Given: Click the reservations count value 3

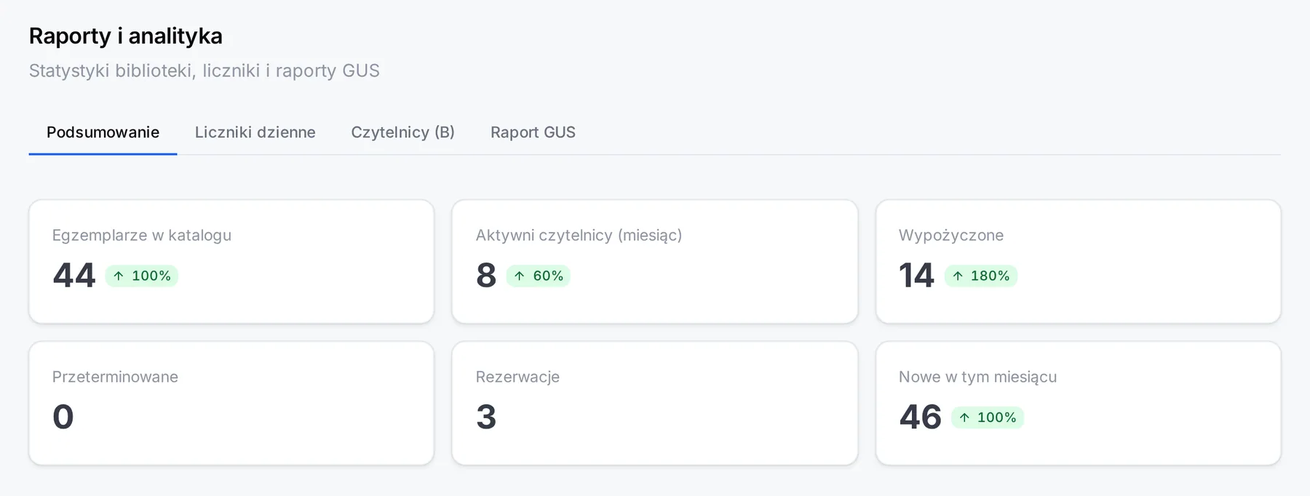Looking at the screenshot, I should coord(486,417).
